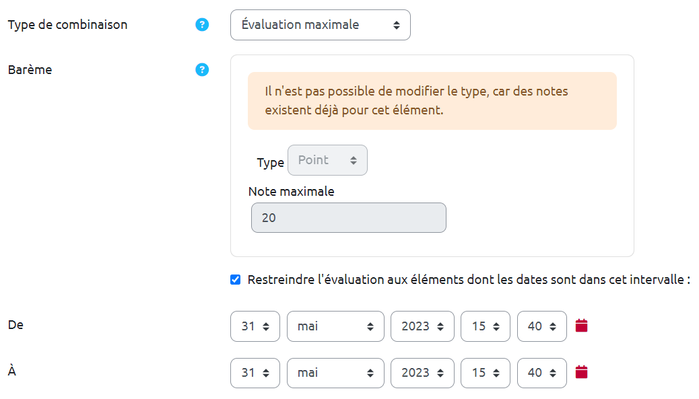The image size is (699, 399).
Task: Open calendar picker for À date
Action: 582,372
